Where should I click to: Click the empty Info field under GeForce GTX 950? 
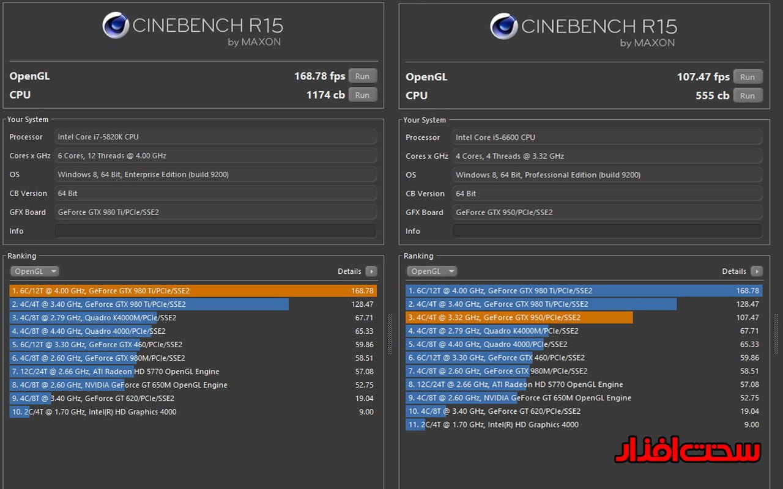(x=607, y=231)
